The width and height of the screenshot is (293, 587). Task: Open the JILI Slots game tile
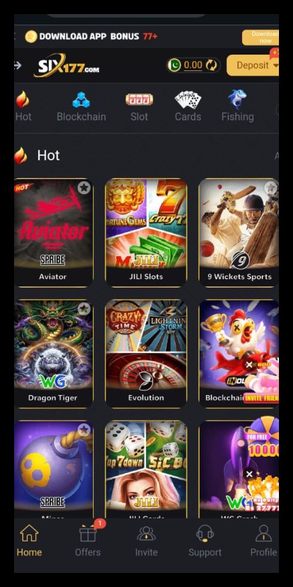coord(146,232)
